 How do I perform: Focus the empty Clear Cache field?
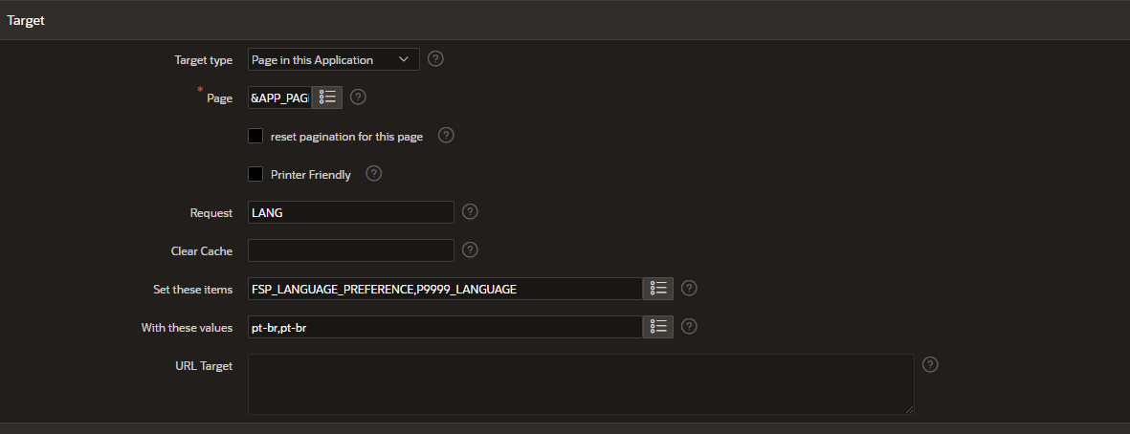351,250
